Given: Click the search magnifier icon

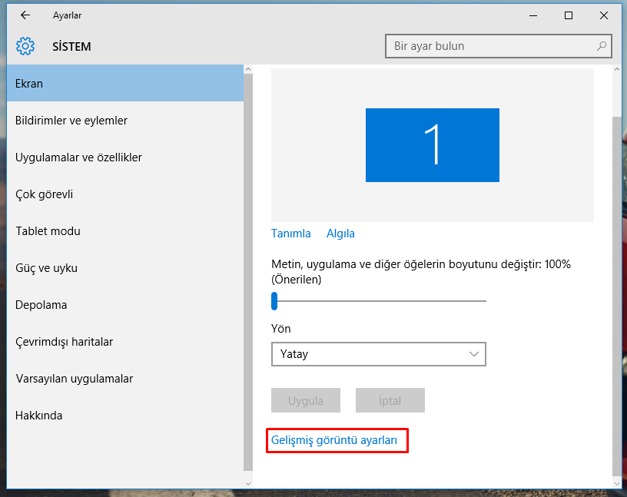Looking at the screenshot, I should [x=601, y=46].
